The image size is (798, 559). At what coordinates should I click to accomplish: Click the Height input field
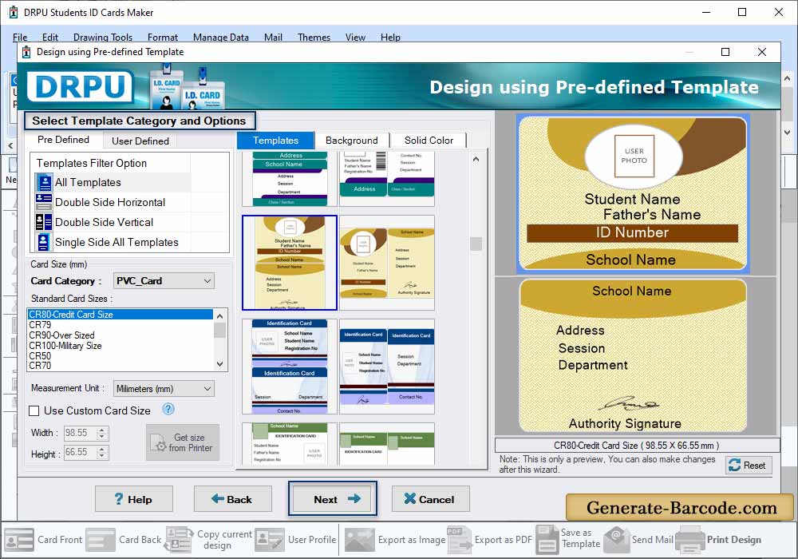point(81,452)
